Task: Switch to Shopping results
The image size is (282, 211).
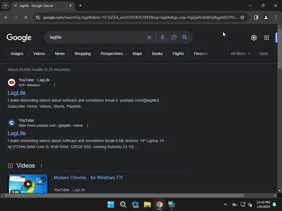Action: click(x=83, y=54)
